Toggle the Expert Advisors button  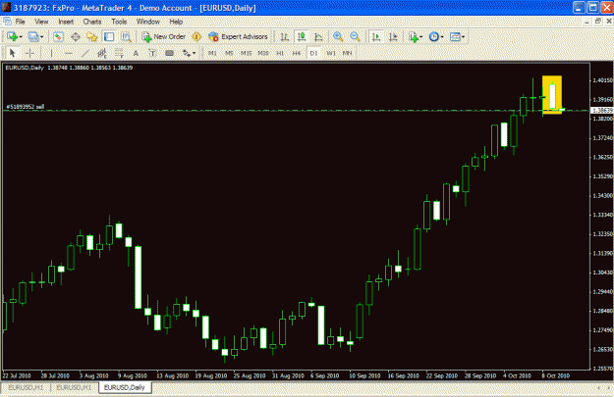tap(238, 36)
